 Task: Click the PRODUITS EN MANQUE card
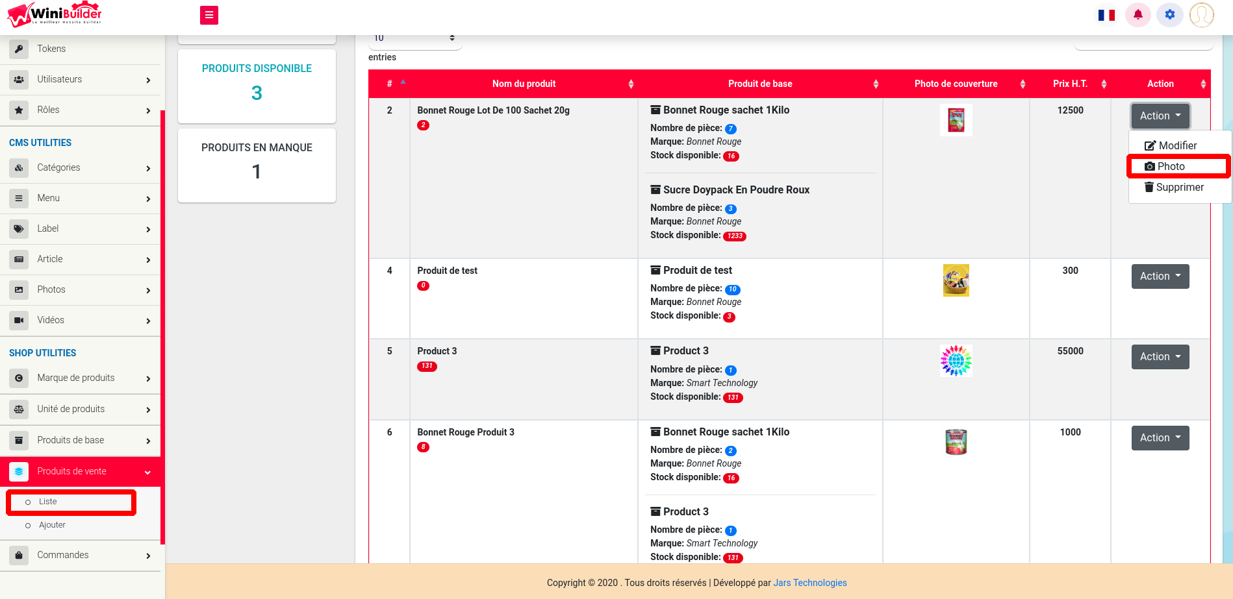[257, 165]
